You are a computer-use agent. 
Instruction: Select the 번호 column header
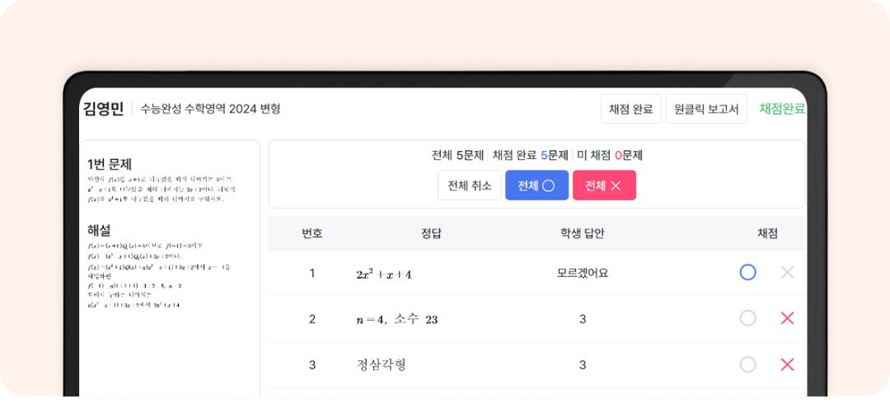[312, 233]
